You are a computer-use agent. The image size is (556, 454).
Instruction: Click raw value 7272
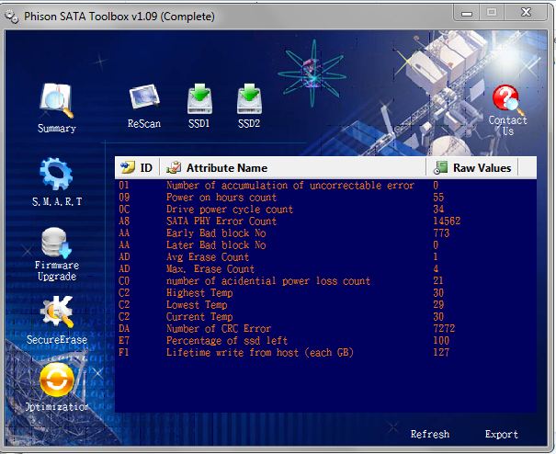[x=444, y=329]
